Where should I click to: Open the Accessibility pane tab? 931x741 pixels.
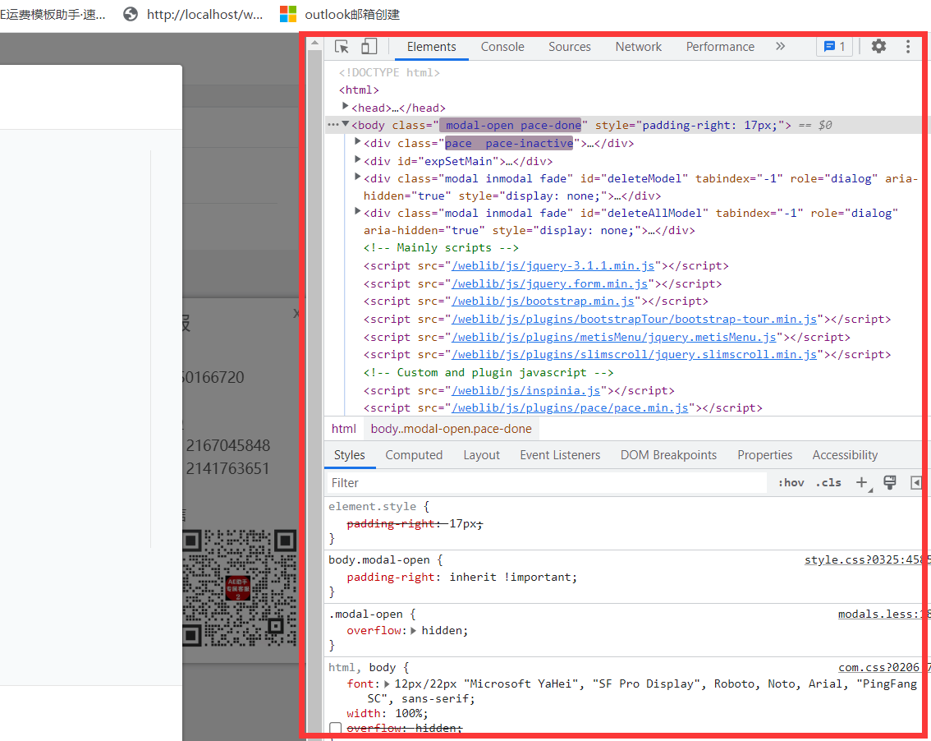point(845,455)
